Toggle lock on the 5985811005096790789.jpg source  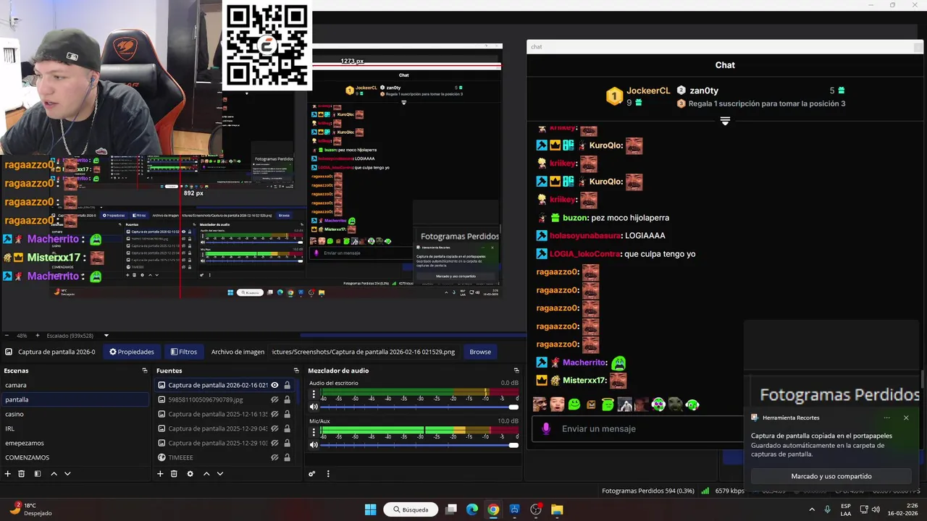pyautogui.click(x=287, y=399)
